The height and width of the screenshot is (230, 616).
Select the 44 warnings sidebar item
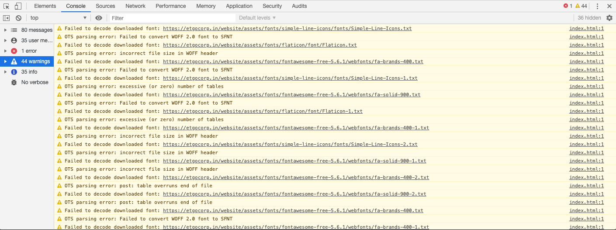click(x=27, y=61)
